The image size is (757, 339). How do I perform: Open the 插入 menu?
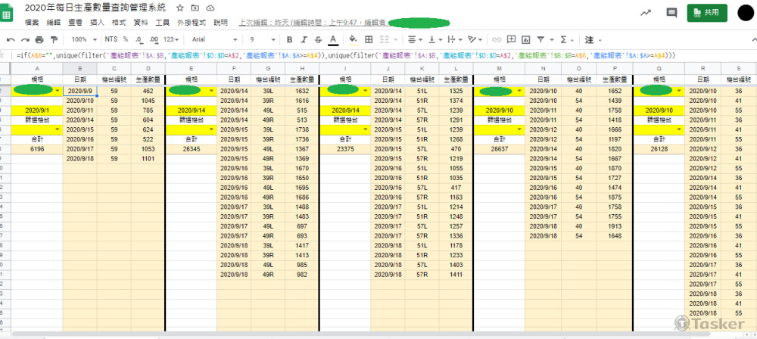97,23
